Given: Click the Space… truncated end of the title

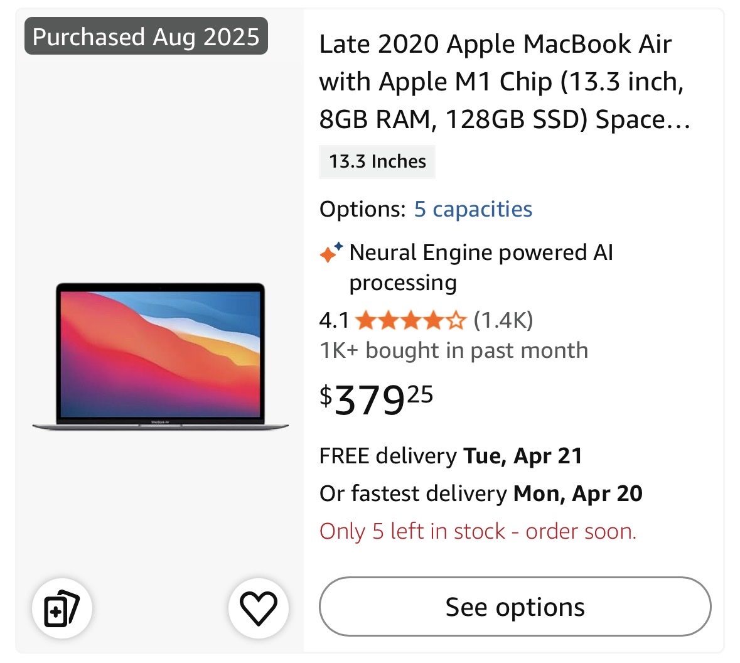Looking at the screenshot, I should [x=642, y=119].
